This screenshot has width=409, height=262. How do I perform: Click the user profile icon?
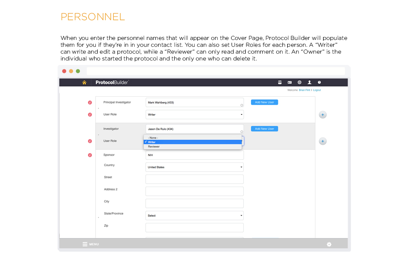point(309,83)
